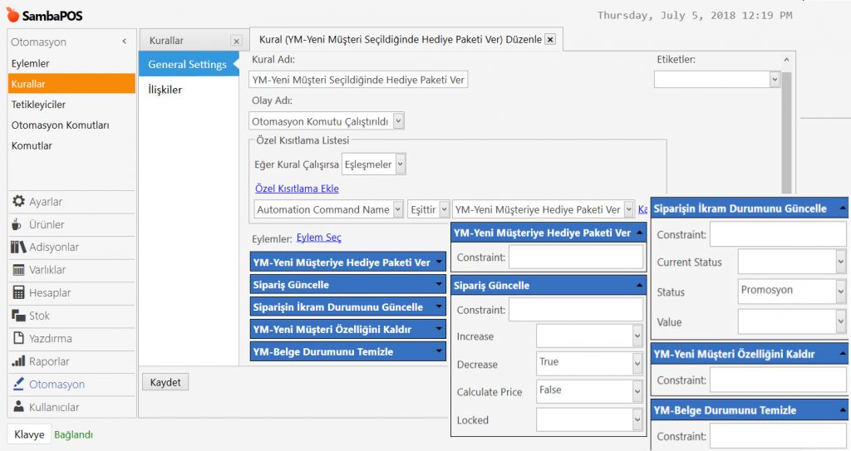Click the Kaydet button
The width and height of the screenshot is (851, 451).
click(165, 382)
